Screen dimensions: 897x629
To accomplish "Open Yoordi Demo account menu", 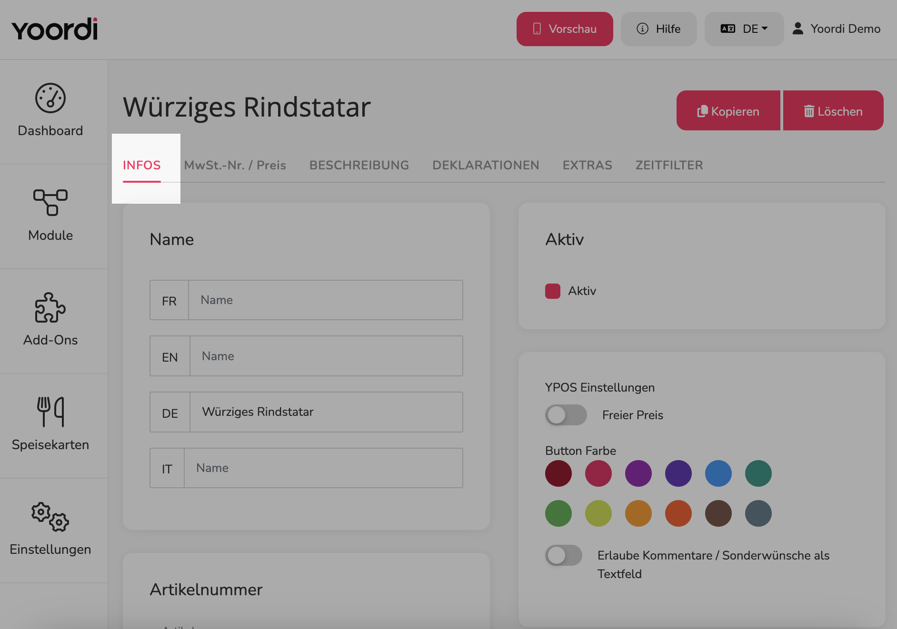I will click(x=837, y=29).
